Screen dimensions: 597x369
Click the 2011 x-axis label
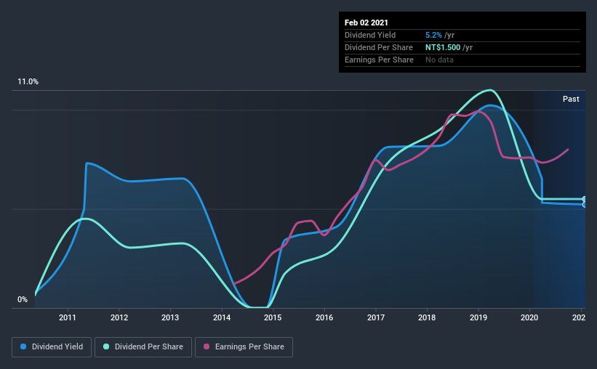(x=68, y=317)
